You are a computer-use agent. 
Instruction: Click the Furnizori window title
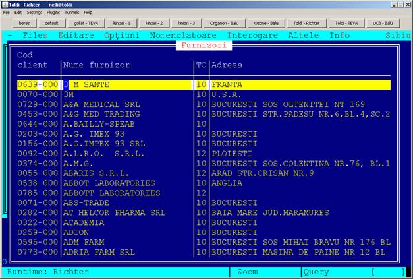click(204, 46)
